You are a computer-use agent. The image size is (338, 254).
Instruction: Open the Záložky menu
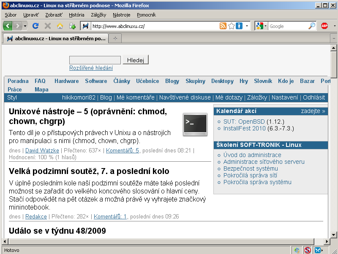point(98,15)
